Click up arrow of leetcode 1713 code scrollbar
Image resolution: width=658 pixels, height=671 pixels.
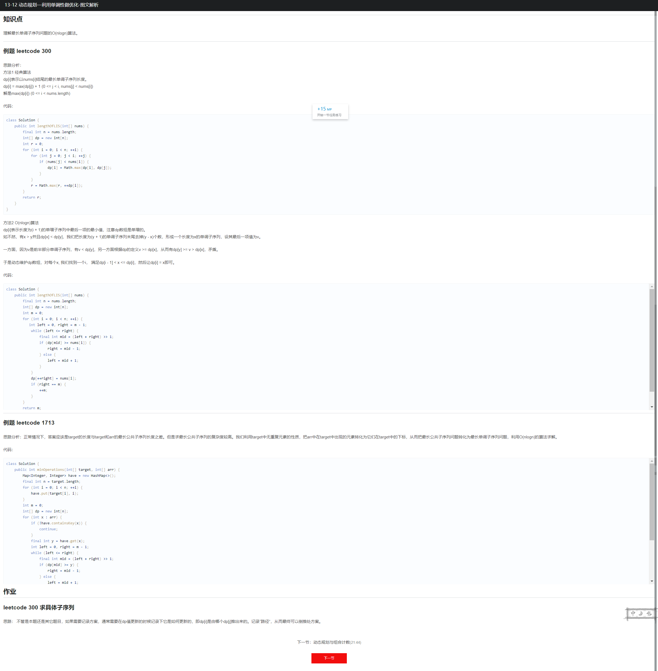[x=652, y=461]
